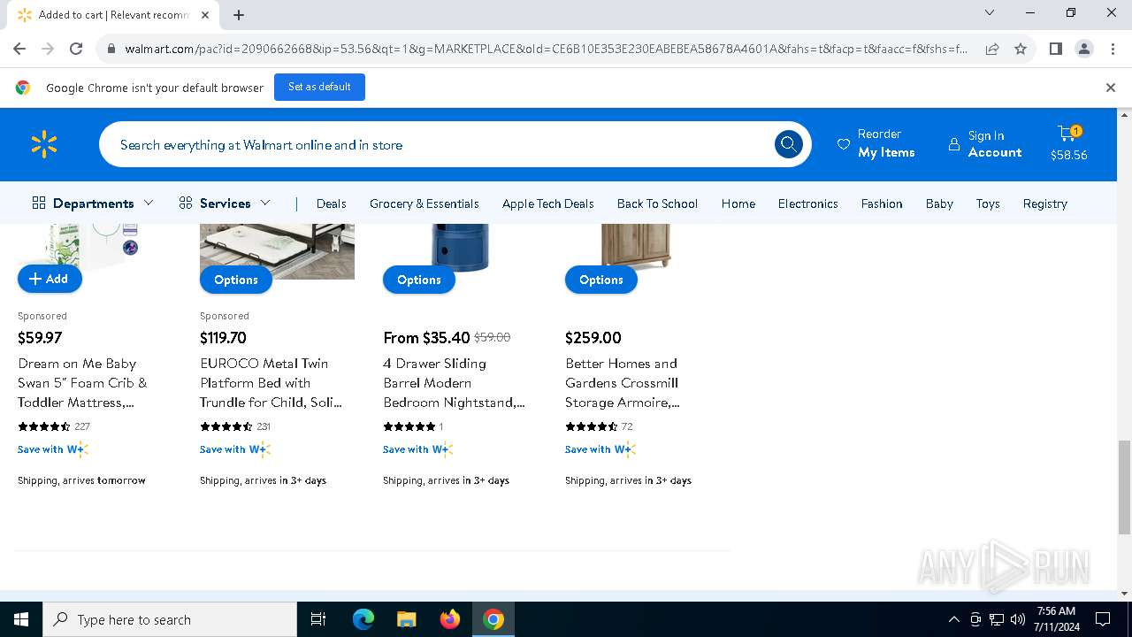Open the EUROCO Metal Twin Platform Bed title
The height and width of the screenshot is (637, 1132).
tap(271, 383)
